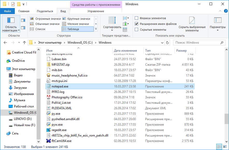This screenshot has width=229, height=150.
Task: Open the Navigation pane (Область навигации) dropdown
Action: (11, 24)
